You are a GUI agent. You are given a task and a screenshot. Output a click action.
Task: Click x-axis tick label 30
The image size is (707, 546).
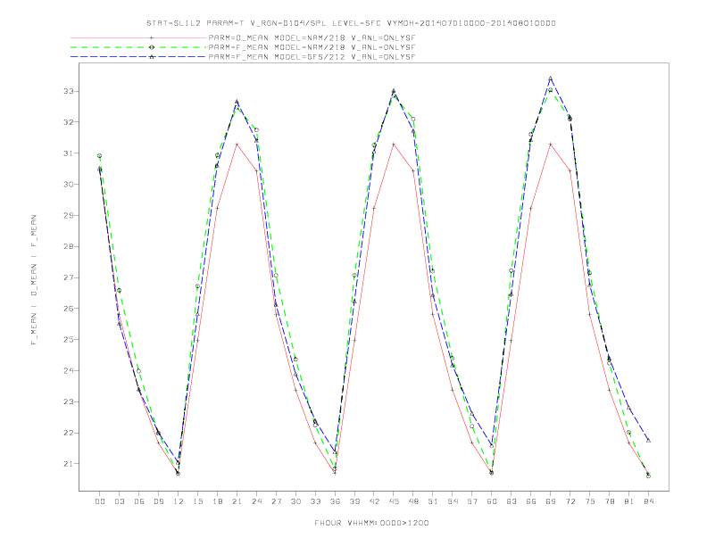[295, 501]
